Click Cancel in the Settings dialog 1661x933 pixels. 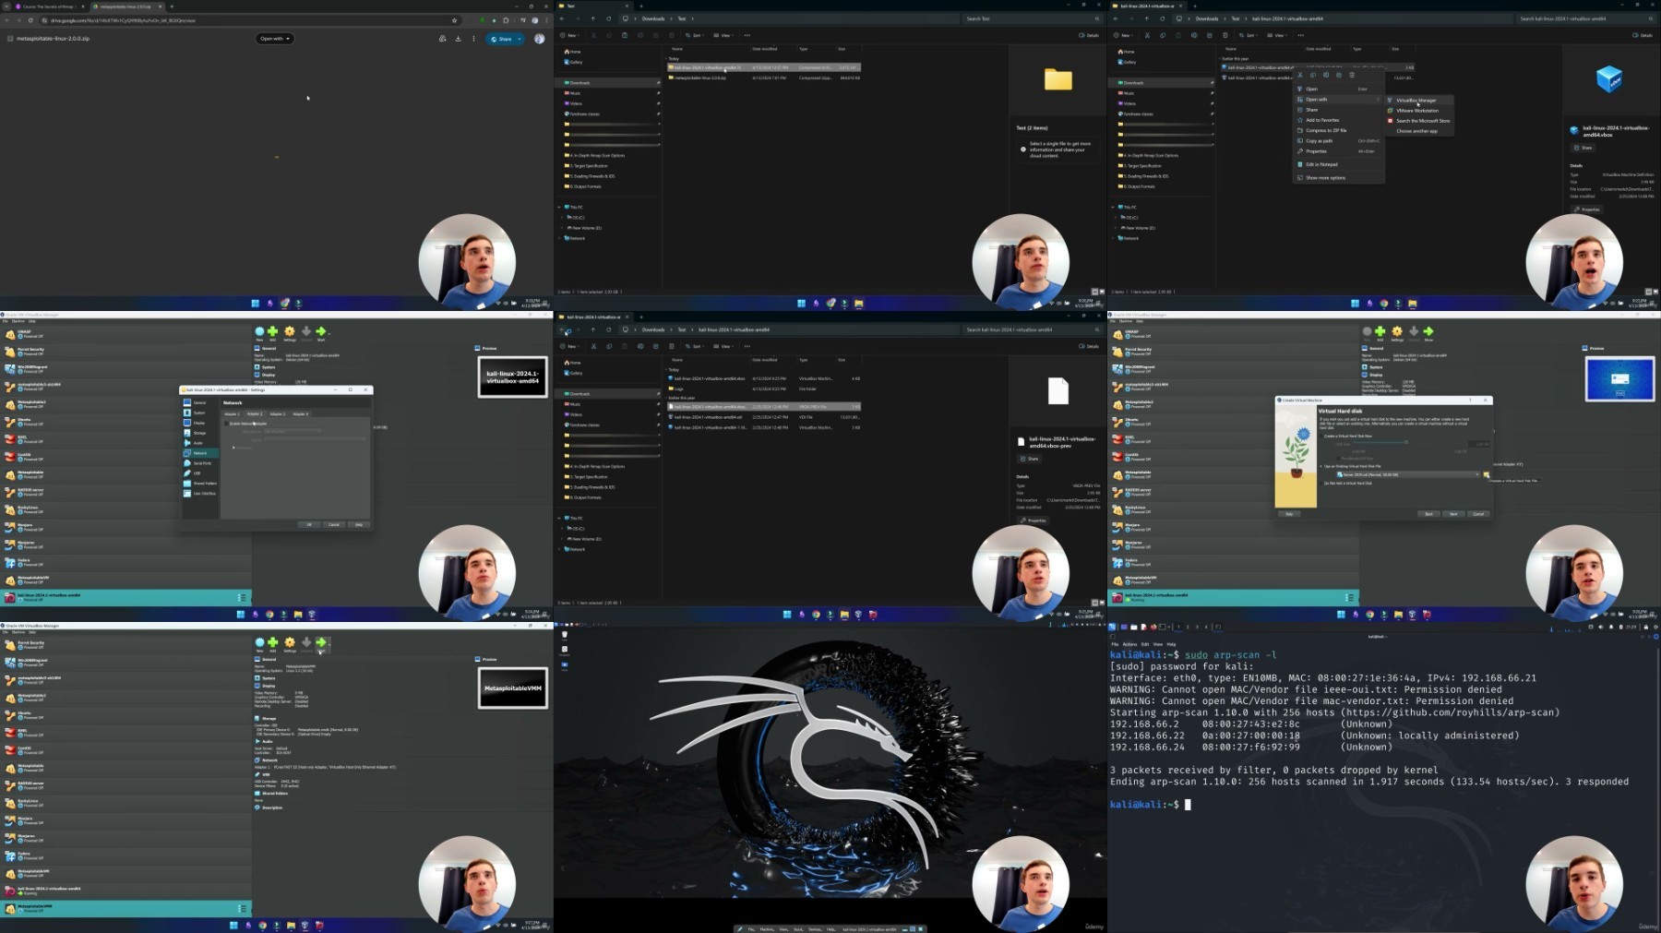click(x=334, y=524)
